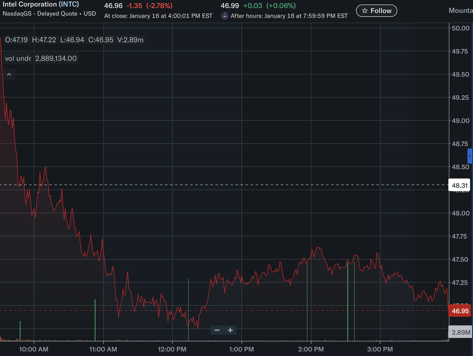Zoom in with the plus icon

(230, 330)
